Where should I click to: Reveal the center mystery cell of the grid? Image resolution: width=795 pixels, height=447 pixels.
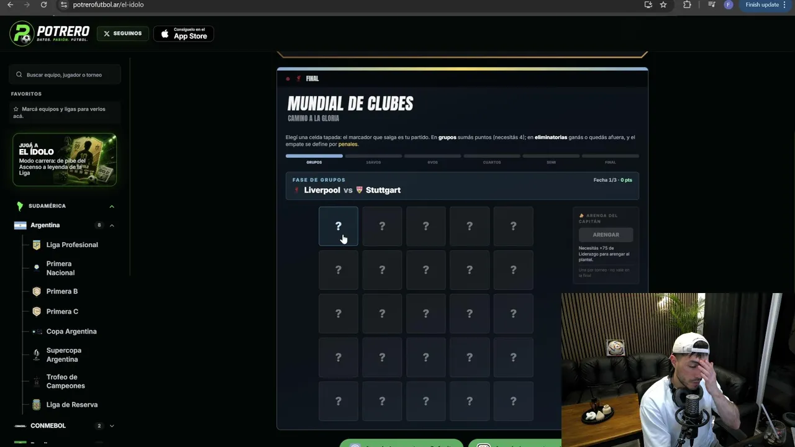pyautogui.click(x=426, y=314)
